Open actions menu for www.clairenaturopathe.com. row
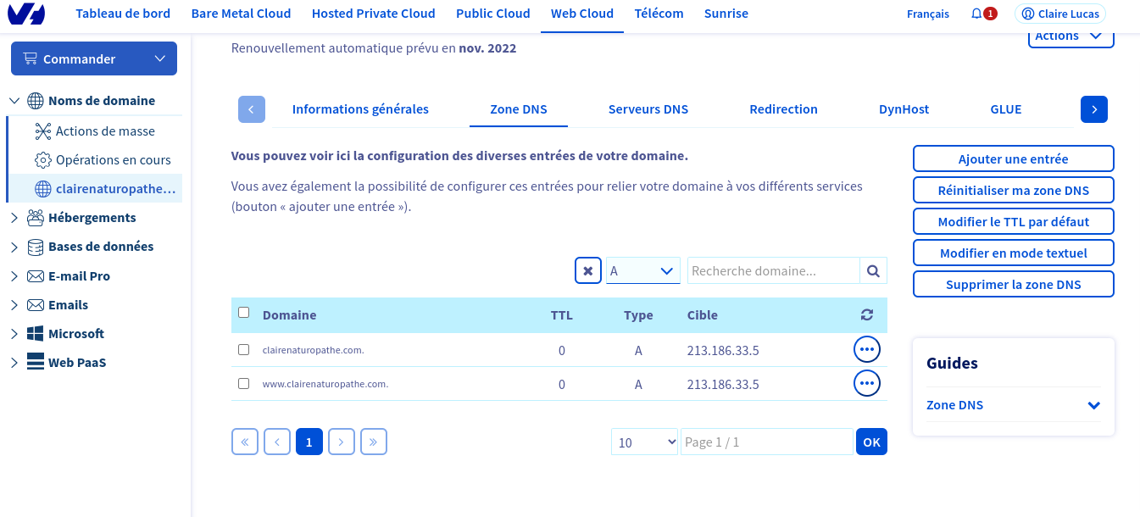 click(866, 384)
